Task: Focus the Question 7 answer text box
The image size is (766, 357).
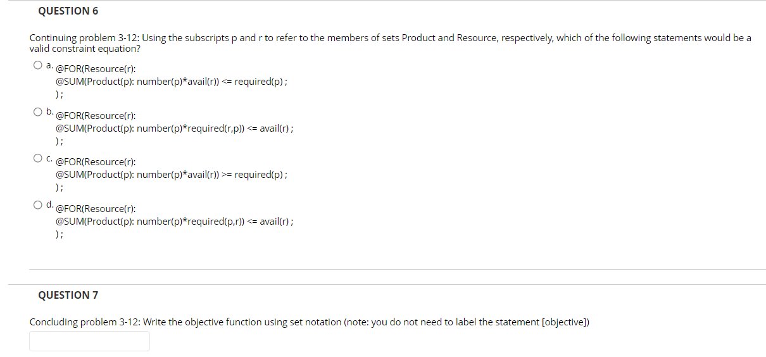Action: pyautogui.click(x=89, y=341)
